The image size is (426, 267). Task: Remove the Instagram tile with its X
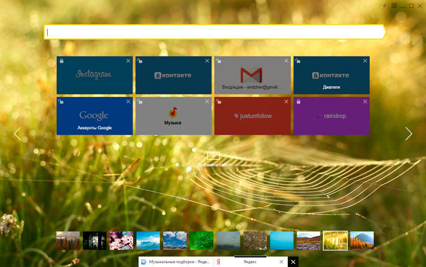click(128, 61)
